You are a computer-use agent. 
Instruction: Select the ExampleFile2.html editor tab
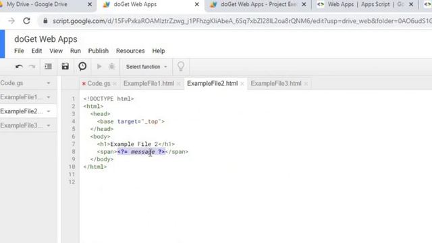tap(213, 84)
